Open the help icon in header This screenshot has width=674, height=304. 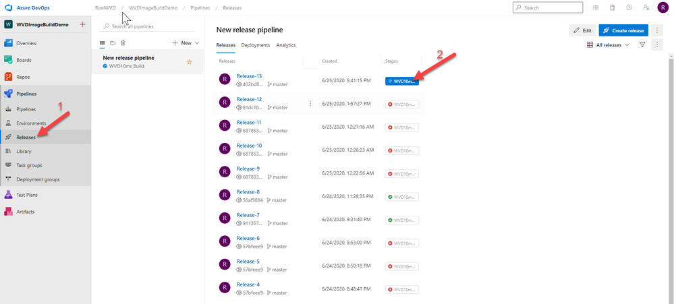(629, 7)
